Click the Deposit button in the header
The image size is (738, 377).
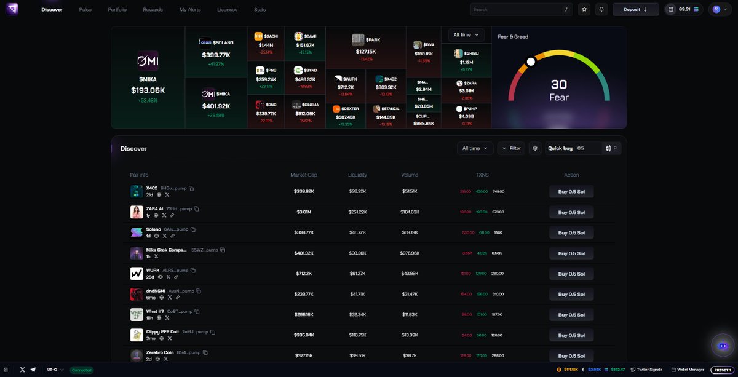click(x=635, y=9)
